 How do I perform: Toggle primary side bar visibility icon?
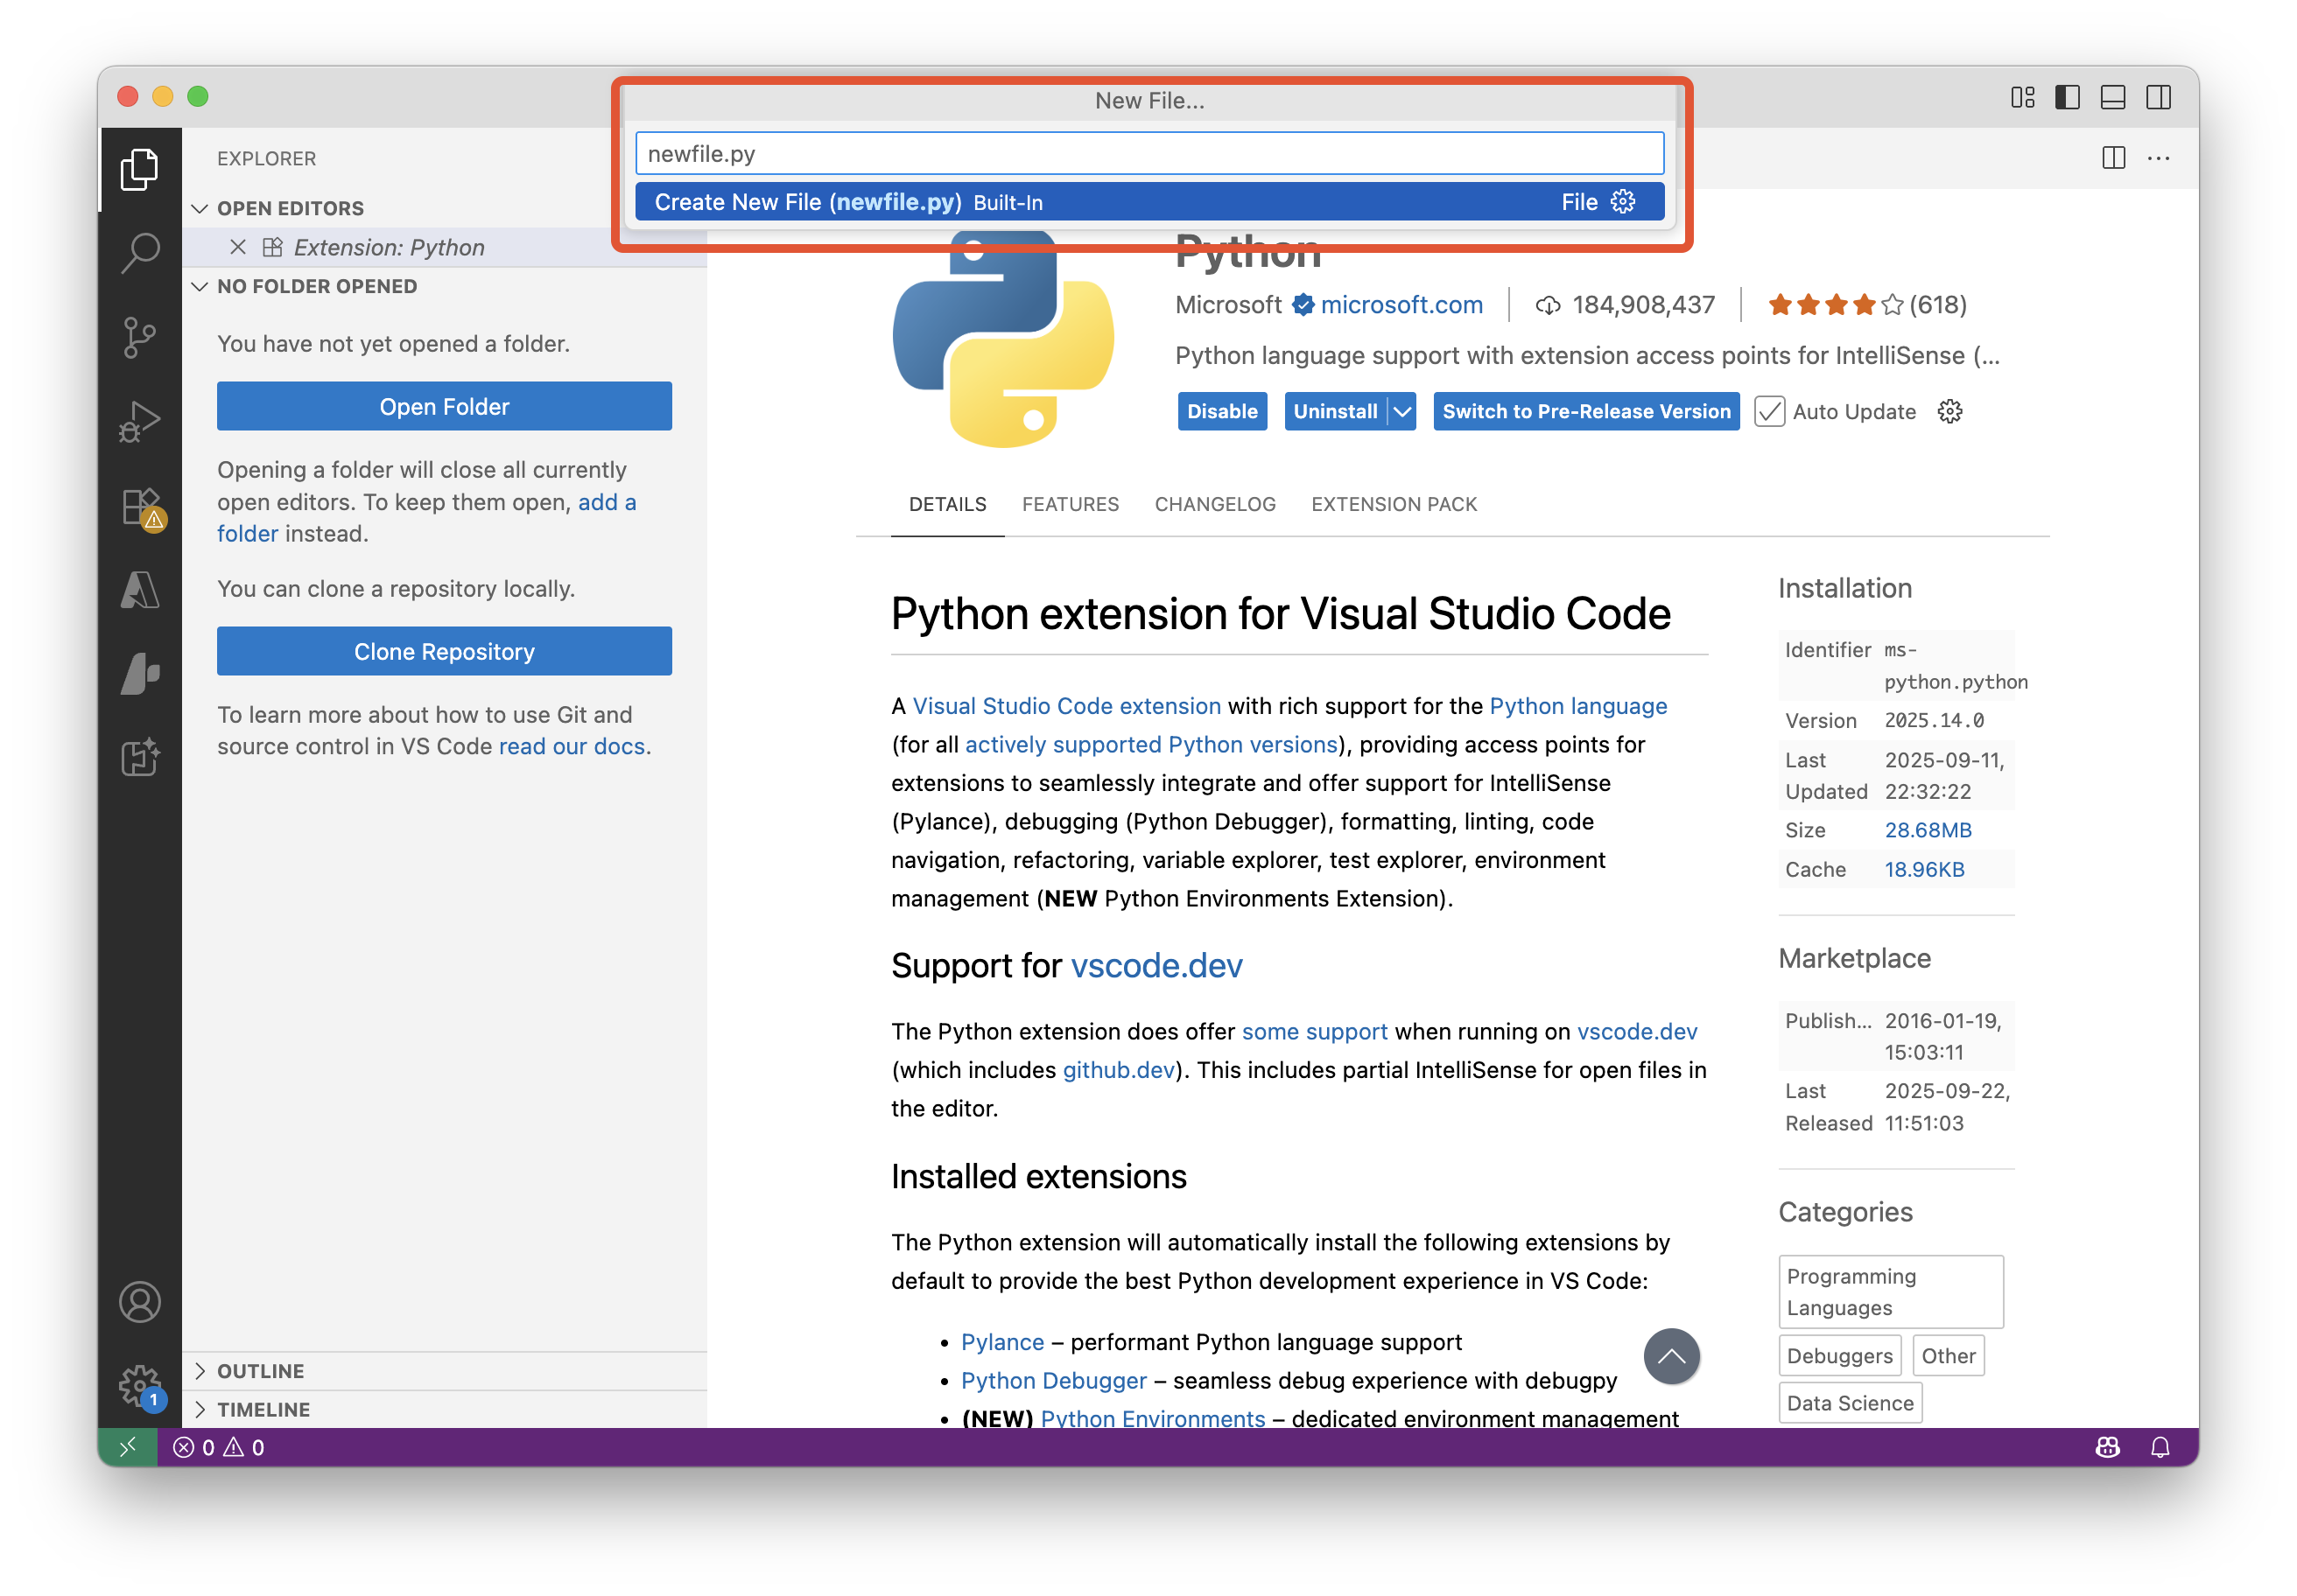[x=2067, y=97]
